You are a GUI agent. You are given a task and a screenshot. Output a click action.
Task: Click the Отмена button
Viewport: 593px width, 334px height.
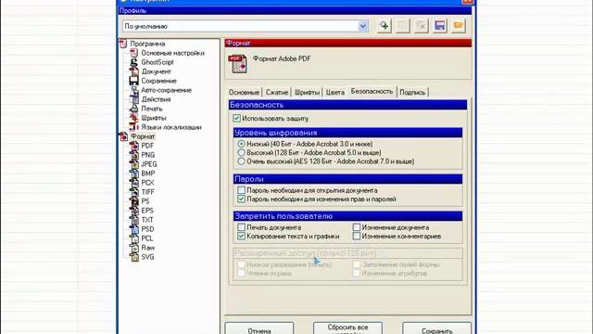click(x=259, y=328)
